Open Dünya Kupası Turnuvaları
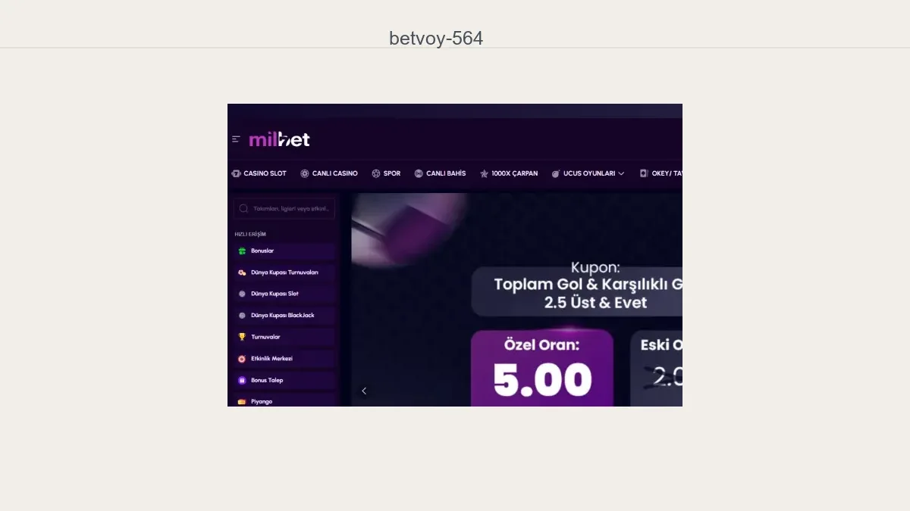The width and height of the screenshot is (910, 511). tap(284, 273)
